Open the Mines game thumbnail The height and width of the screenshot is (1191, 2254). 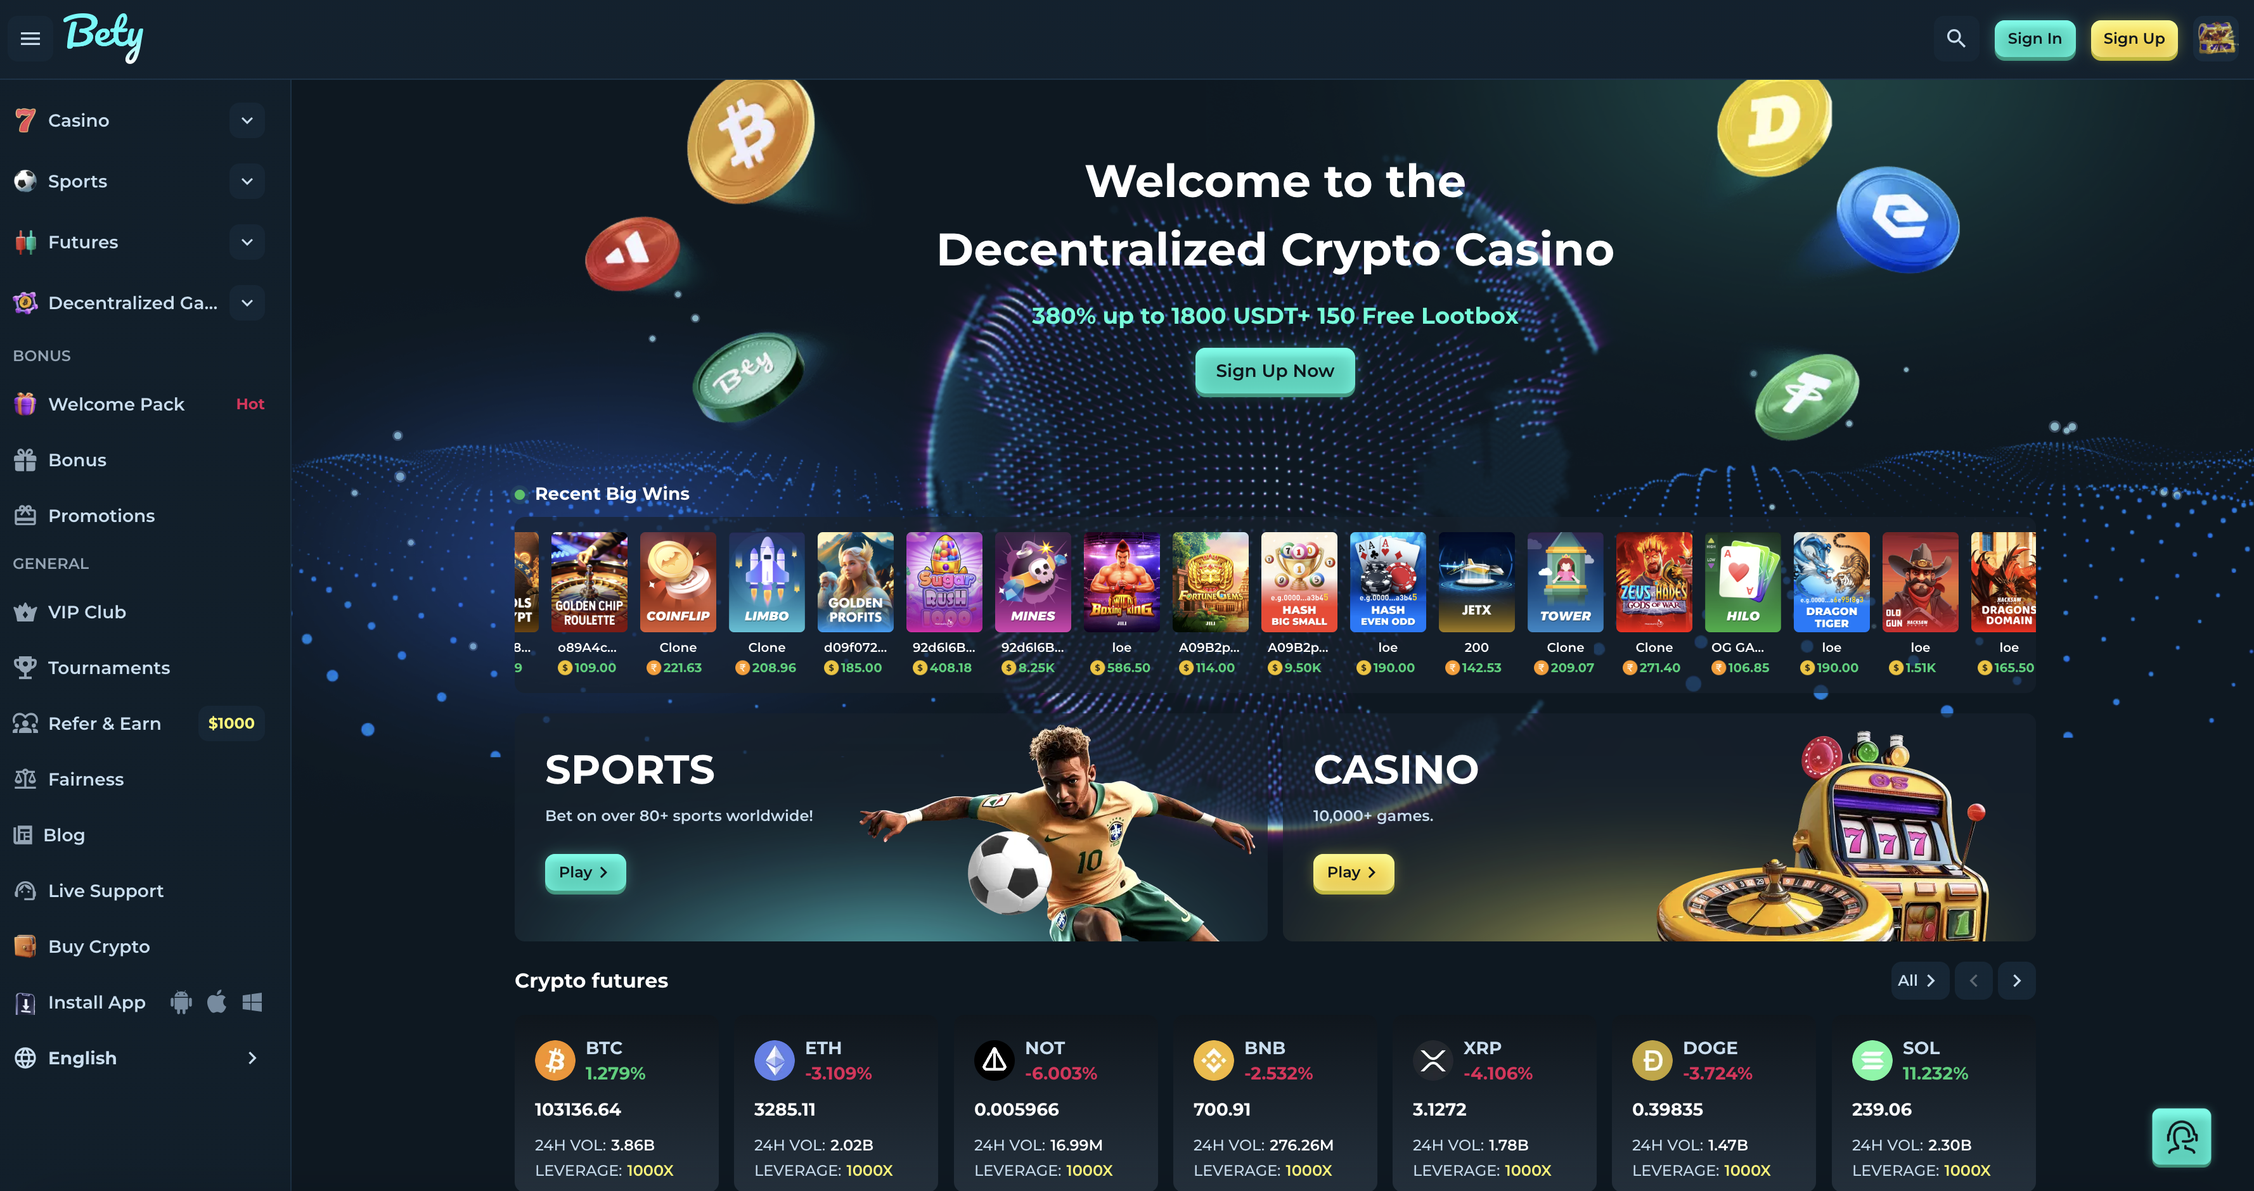click(x=1033, y=582)
